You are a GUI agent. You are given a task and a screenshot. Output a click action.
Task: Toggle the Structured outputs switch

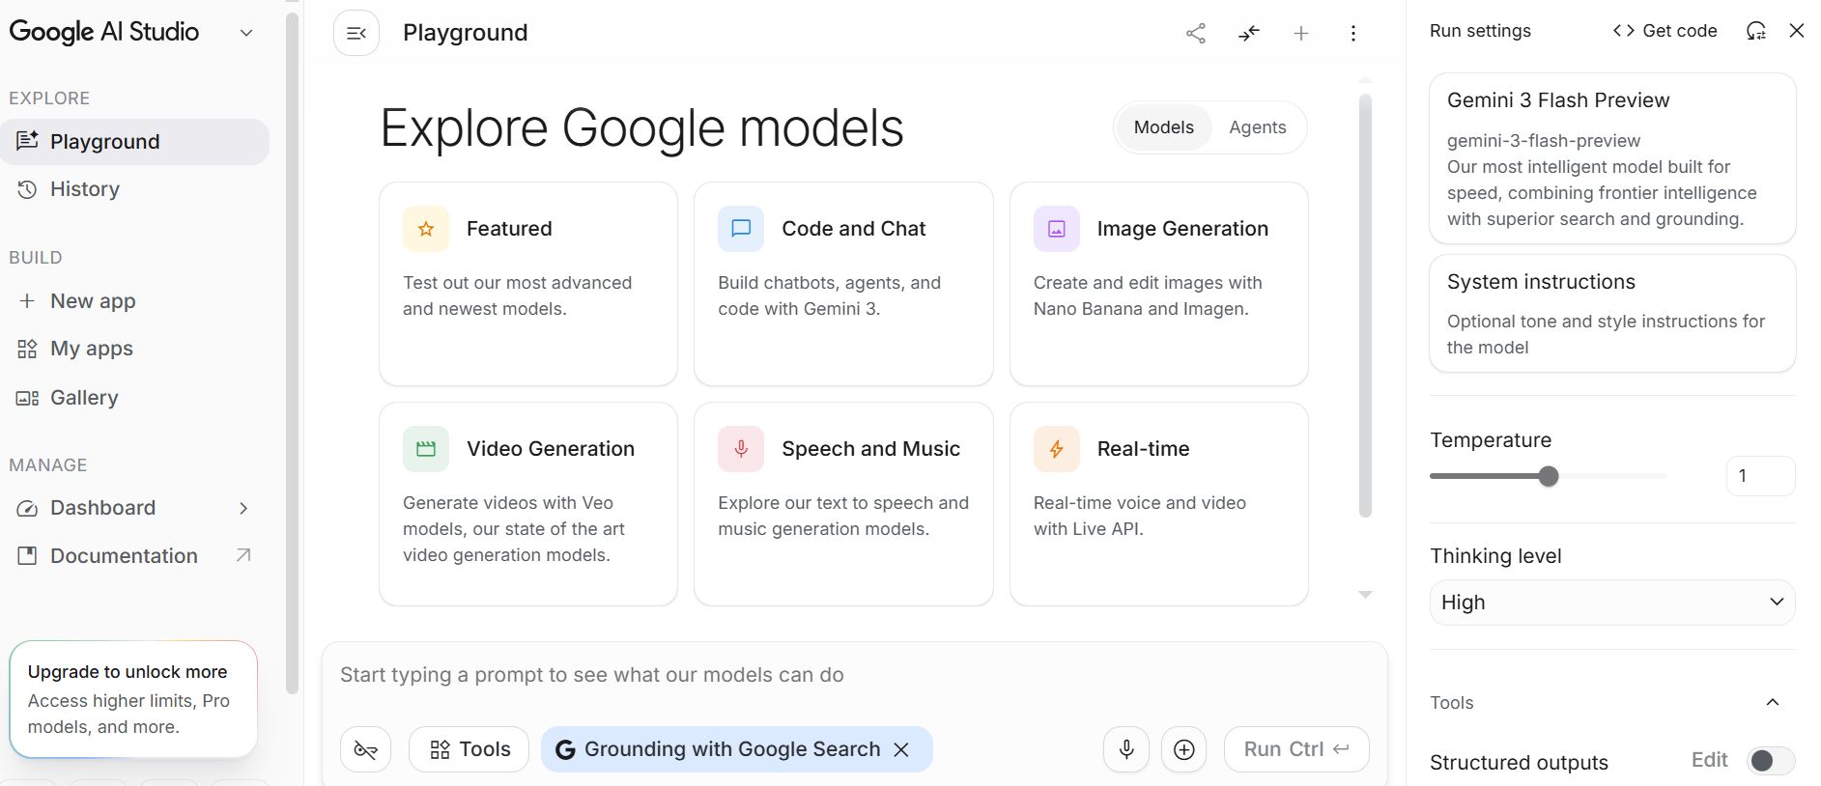(1771, 761)
